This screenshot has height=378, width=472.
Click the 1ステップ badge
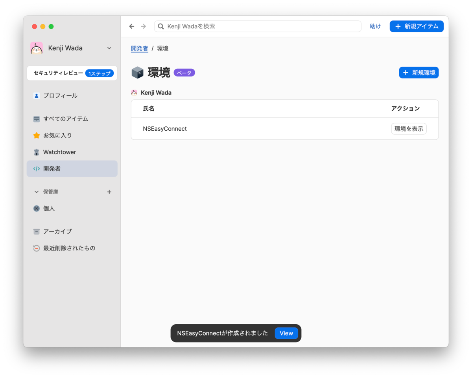click(x=100, y=73)
